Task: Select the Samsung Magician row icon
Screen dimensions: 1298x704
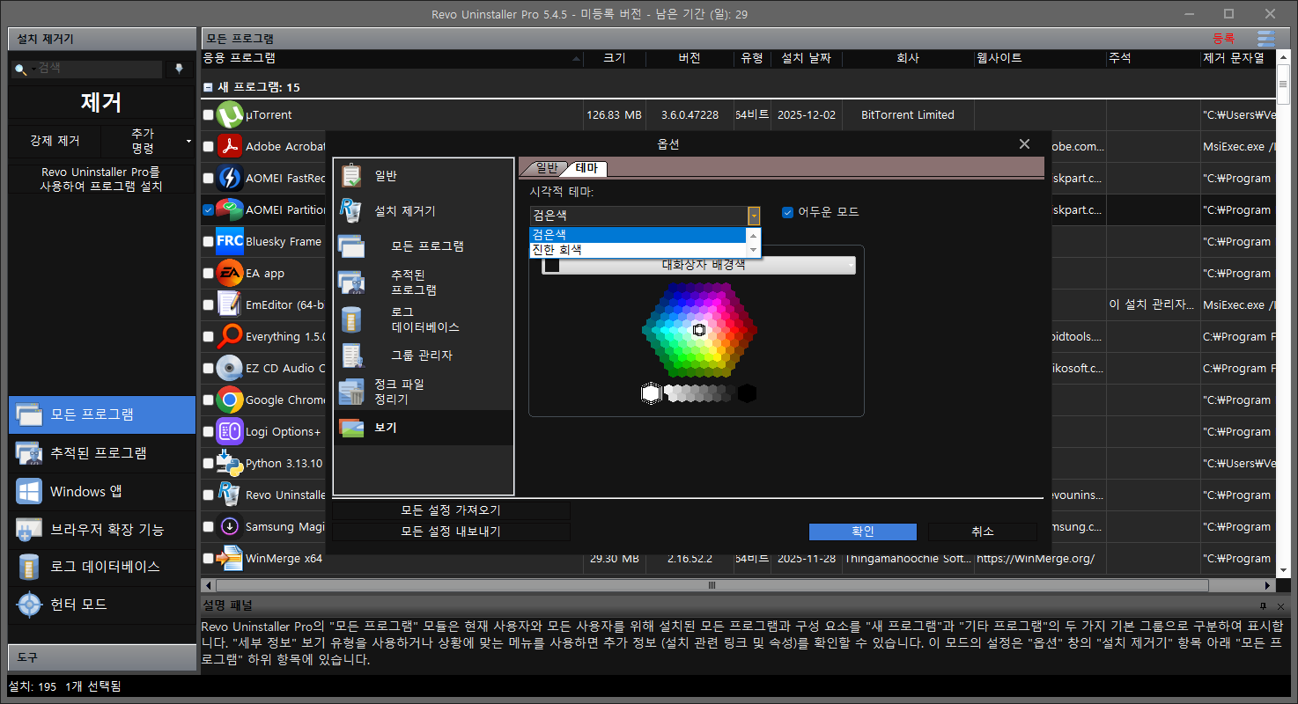Action: pyautogui.click(x=230, y=526)
